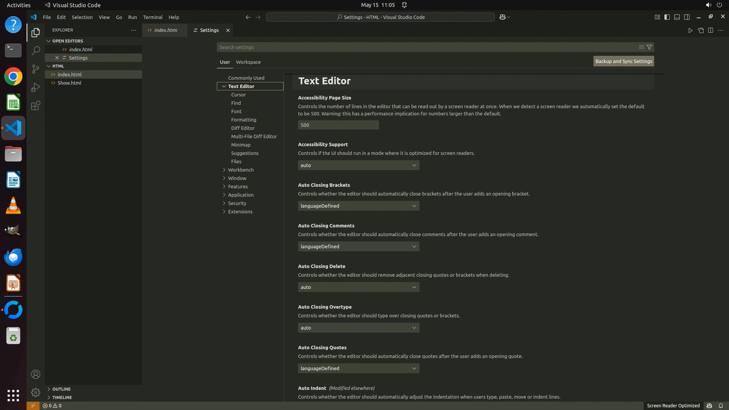The width and height of the screenshot is (729, 410).
Task: Open the Terminal menu
Action: click(153, 17)
